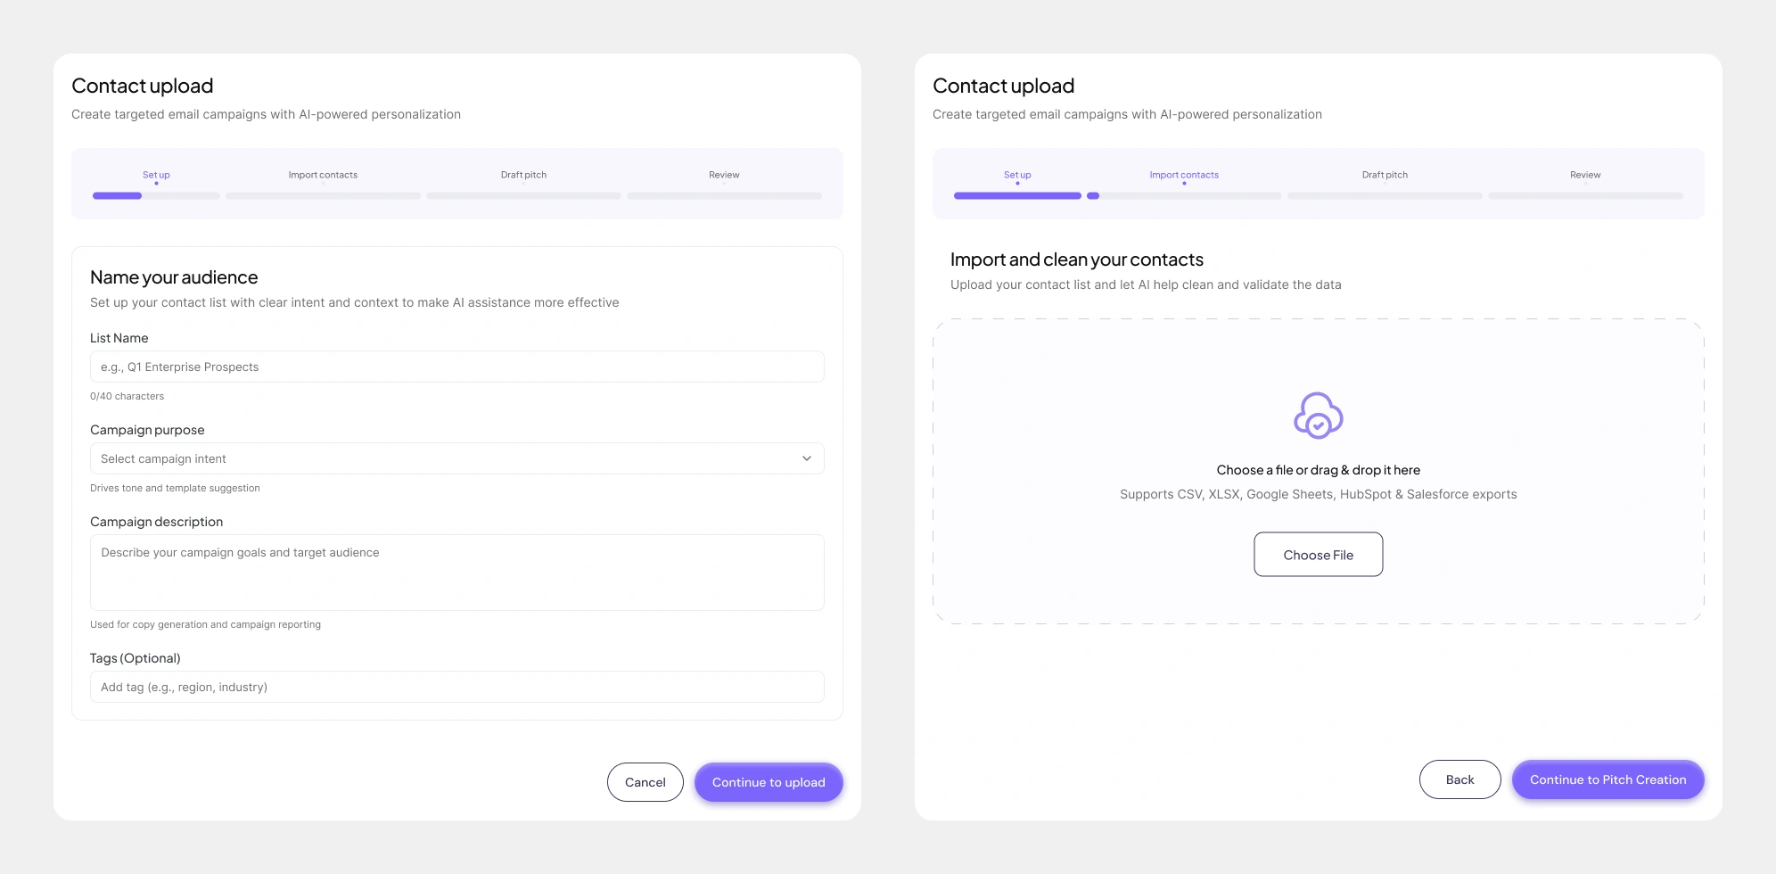
Task: Focus the Campaign description text area
Action: pos(456,572)
